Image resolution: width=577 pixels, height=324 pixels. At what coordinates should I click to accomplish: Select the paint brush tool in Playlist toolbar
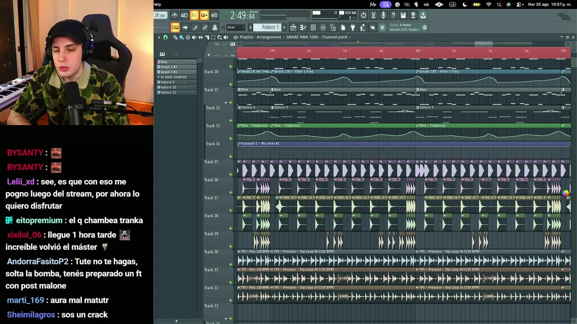click(x=181, y=37)
